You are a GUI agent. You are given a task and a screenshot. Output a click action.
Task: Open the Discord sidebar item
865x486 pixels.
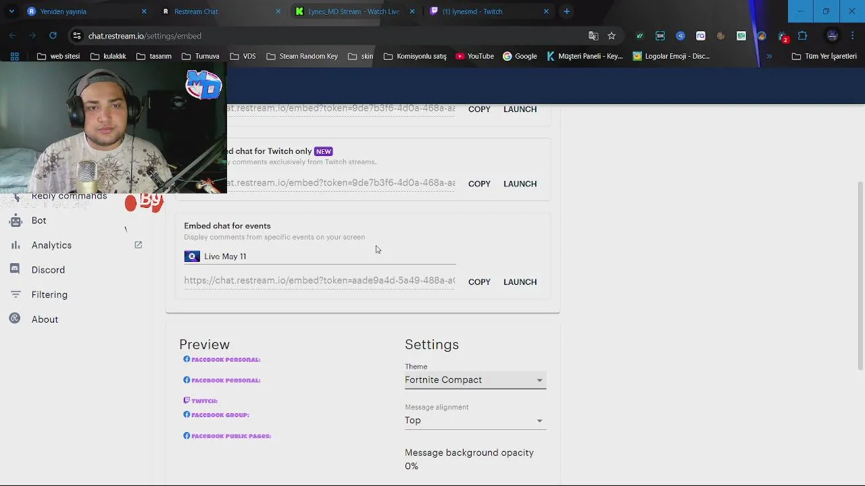click(x=48, y=270)
